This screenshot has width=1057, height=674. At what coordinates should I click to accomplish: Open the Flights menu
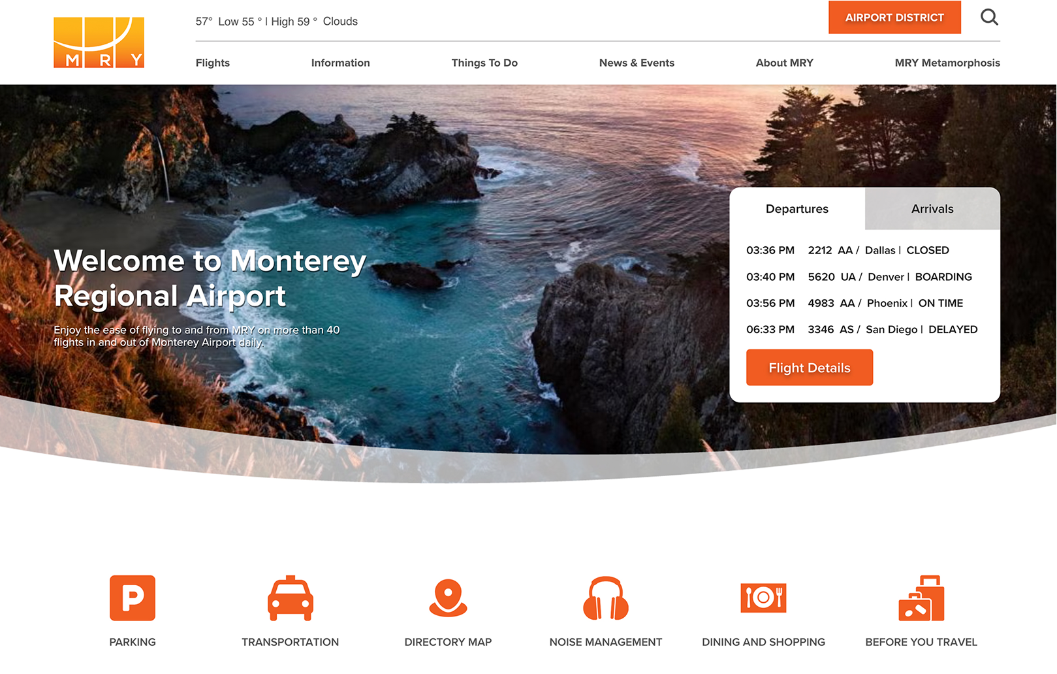[212, 63]
